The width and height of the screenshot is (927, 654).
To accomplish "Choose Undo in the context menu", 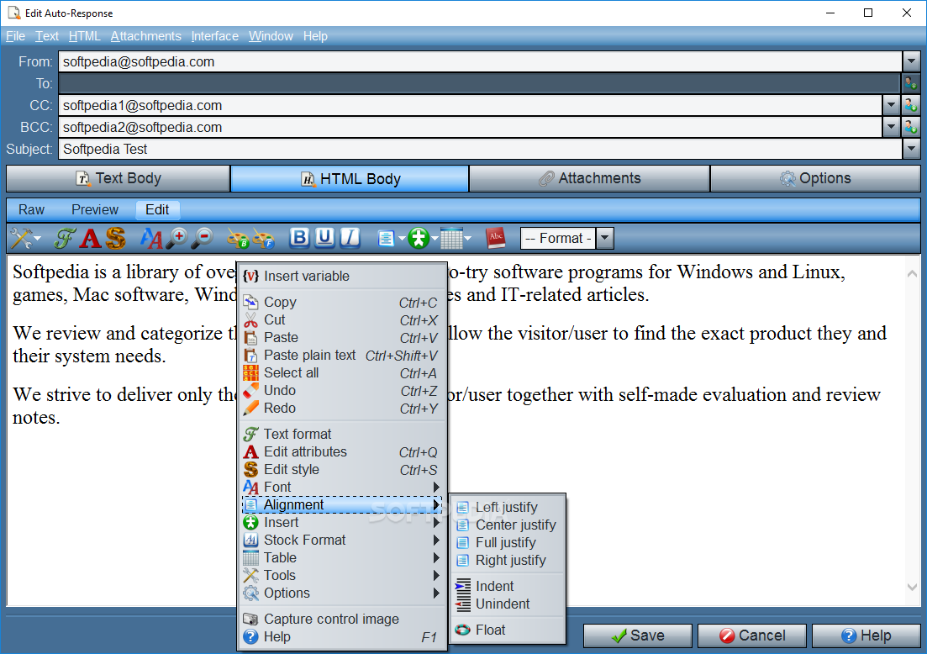I will pyautogui.click(x=342, y=391).
